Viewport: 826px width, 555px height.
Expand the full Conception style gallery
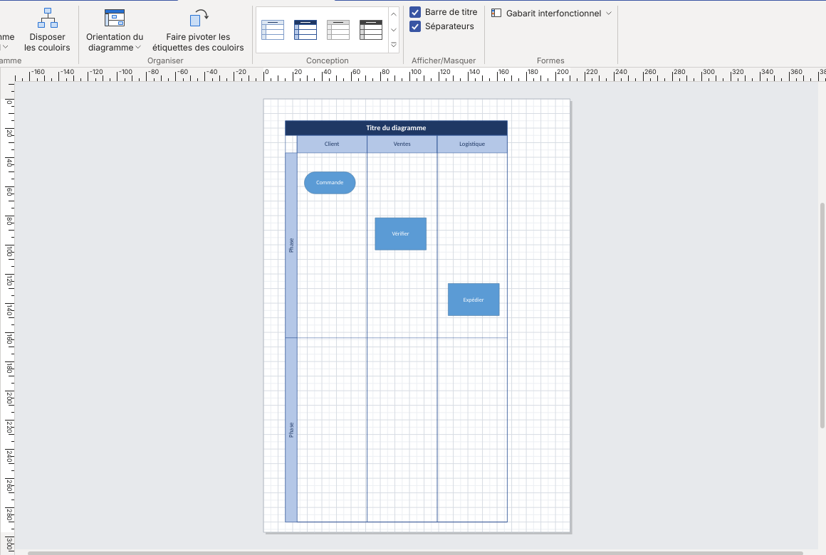pyautogui.click(x=394, y=46)
